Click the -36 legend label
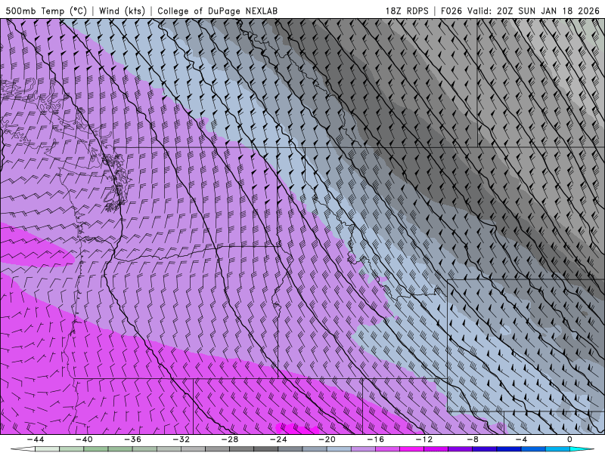The image size is (605, 453). [133, 439]
